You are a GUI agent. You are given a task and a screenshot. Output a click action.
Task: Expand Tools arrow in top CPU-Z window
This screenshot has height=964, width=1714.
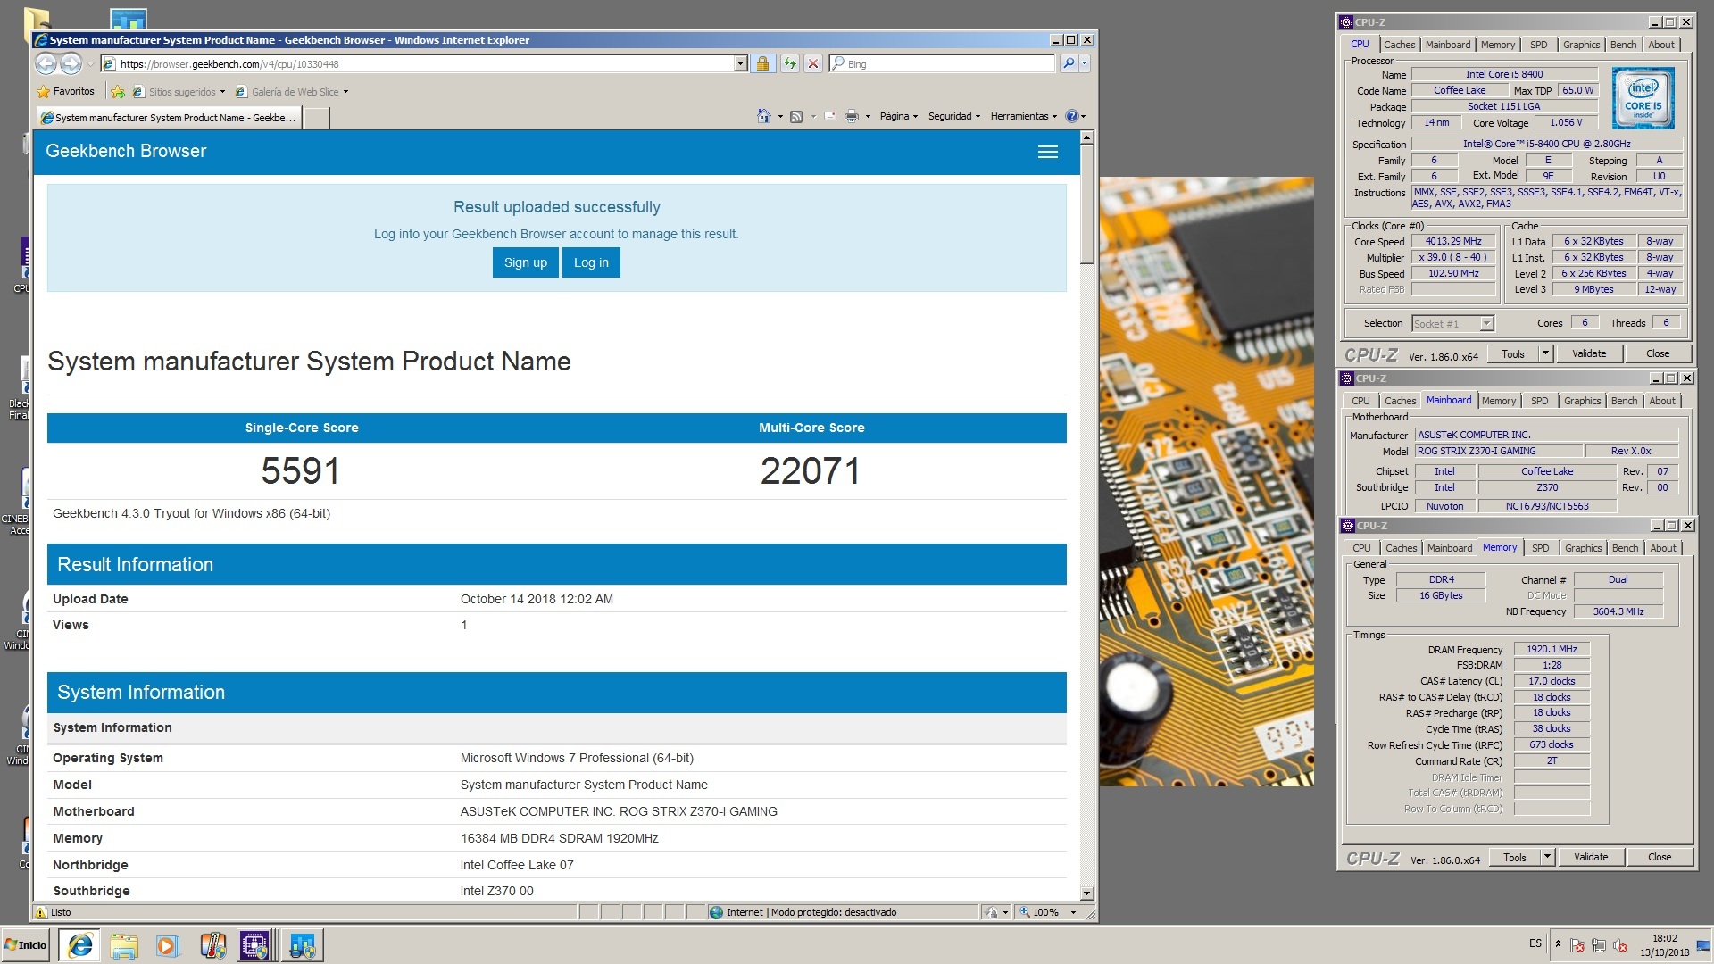[x=1545, y=353]
